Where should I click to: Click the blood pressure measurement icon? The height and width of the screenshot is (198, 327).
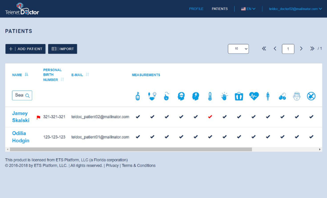pos(152,96)
